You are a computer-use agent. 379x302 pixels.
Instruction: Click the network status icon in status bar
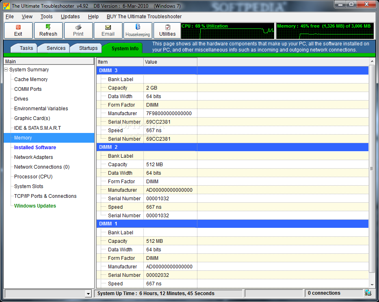pos(368,293)
